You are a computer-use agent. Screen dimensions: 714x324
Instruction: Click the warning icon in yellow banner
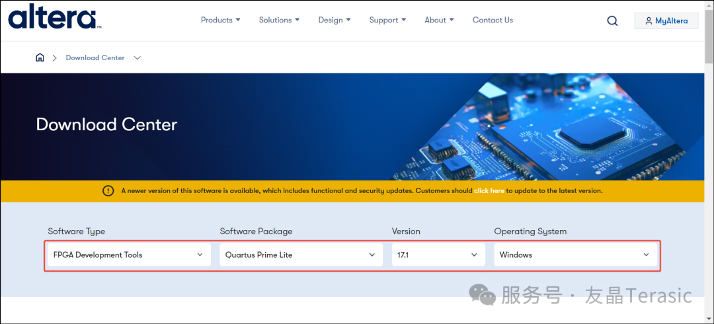click(108, 191)
